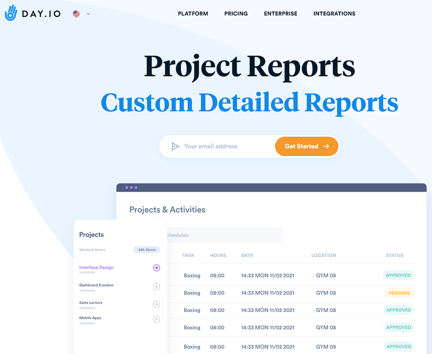Screen dimensions: 432x354
Task: Click the TASK column header
Action: [188, 255]
